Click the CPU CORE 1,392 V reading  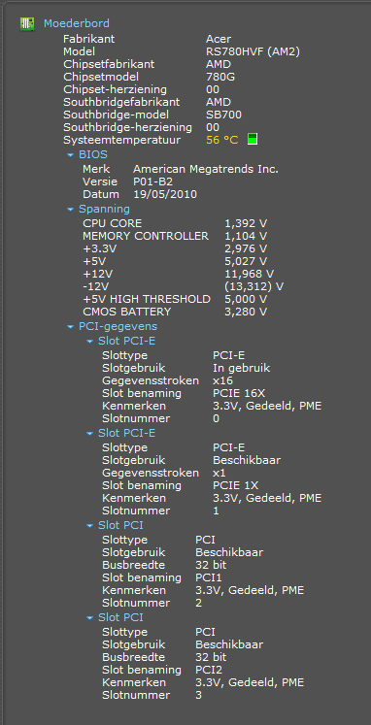pyautogui.click(x=246, y=223)
